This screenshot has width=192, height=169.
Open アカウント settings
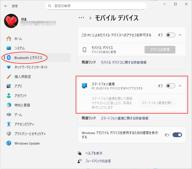(x=37, y=95)
